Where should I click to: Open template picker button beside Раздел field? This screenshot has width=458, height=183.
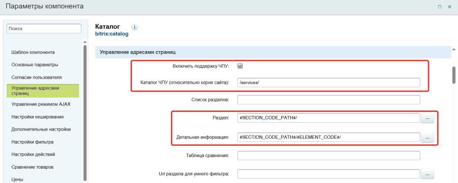428,118
